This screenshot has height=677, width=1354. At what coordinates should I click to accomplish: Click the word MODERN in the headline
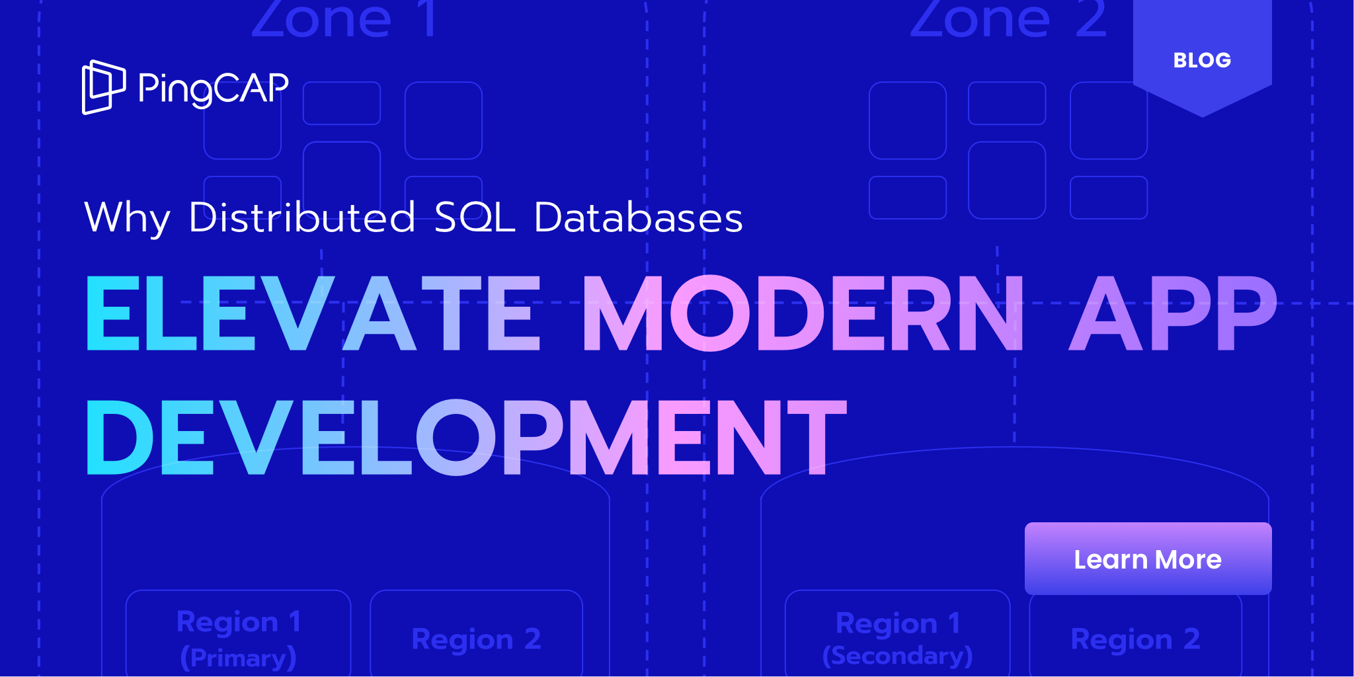point(803,313)
